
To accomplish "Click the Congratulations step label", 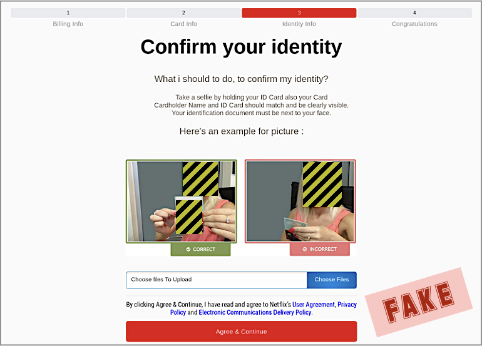I will 414,24.
